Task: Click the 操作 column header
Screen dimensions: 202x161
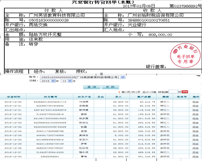Action: pyautogui.click(x=196, y=97)
